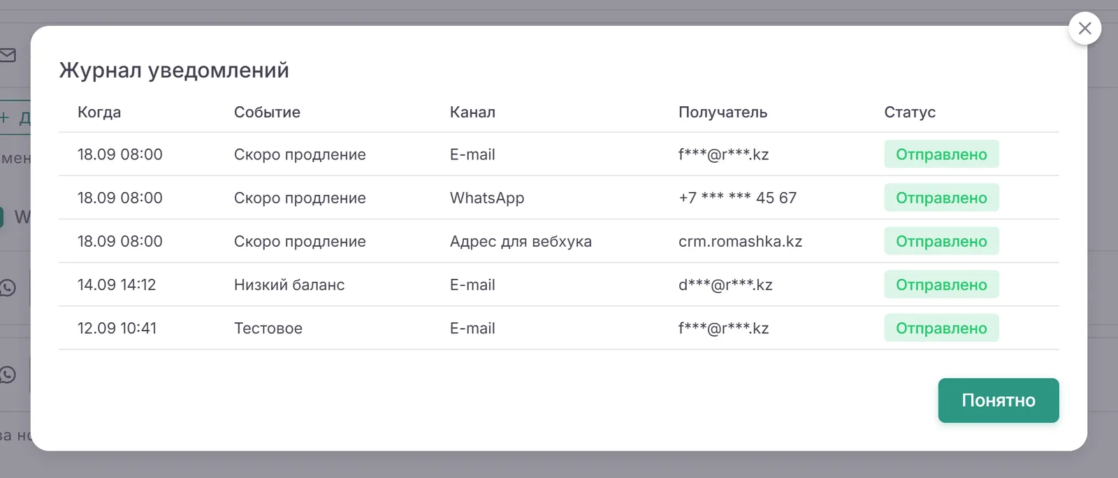Select the Когда column header
Image resolution: width=1118 pixels, height=478 pixels.
(99, 112)
